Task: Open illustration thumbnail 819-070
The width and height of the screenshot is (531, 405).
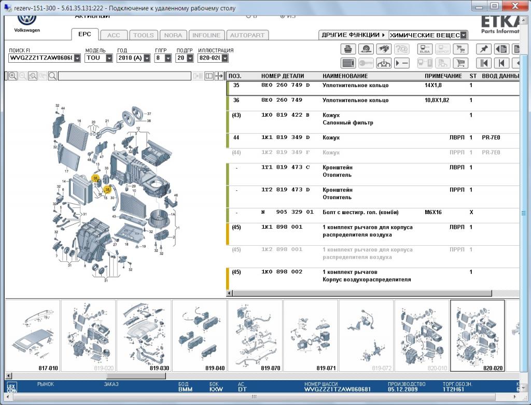Action: tap(255, 336)
